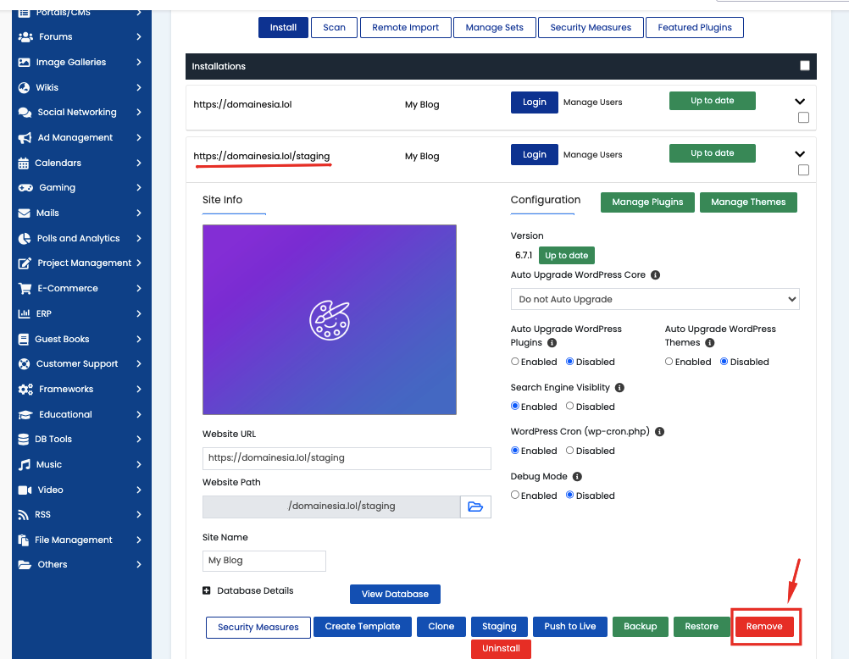The image size is (849, 659).
Task: Click the Search Engine Visibility info icon
Action: click(x=619, y=388)
